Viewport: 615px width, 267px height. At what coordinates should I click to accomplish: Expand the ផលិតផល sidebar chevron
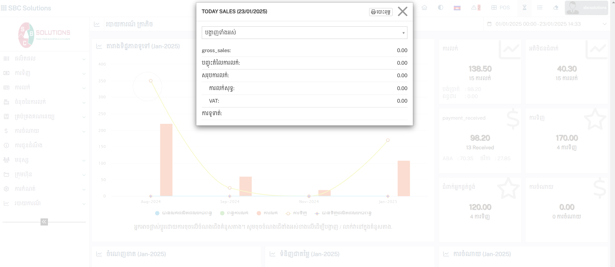tap(84, 59)
